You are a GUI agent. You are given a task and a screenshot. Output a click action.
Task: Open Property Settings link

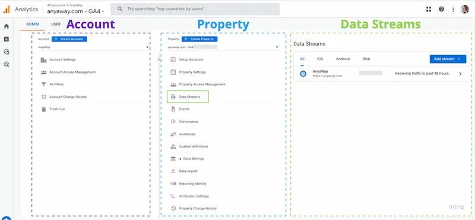192,72
